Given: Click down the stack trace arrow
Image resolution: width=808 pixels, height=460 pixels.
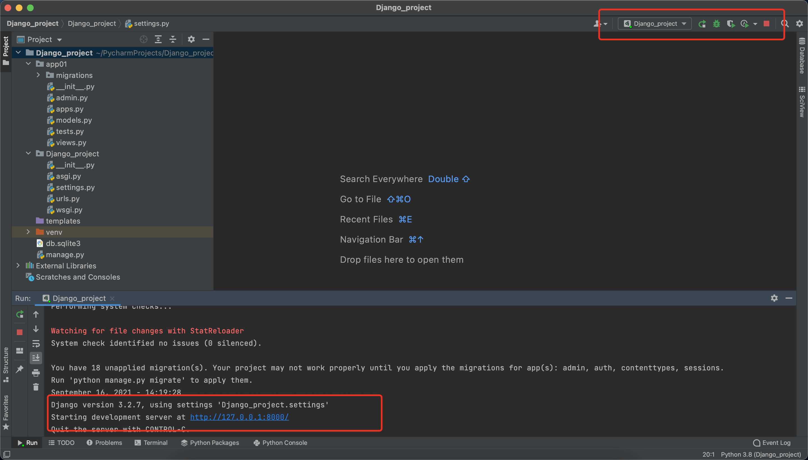Looking at the screenshot, I should pos(36,329).
